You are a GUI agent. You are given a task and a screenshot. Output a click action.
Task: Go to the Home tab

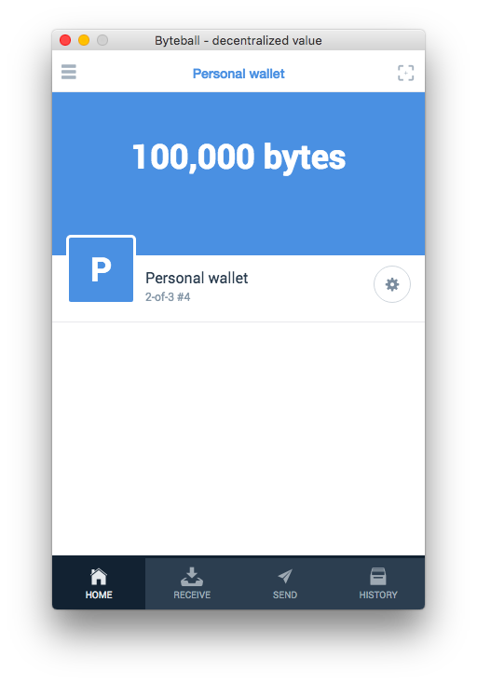99,583
